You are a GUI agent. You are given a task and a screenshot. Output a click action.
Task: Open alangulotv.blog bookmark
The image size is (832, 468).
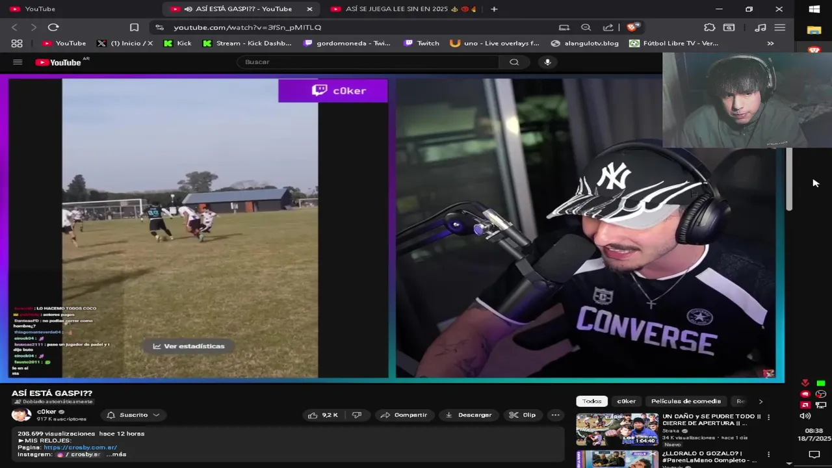(x=584, y=43)
